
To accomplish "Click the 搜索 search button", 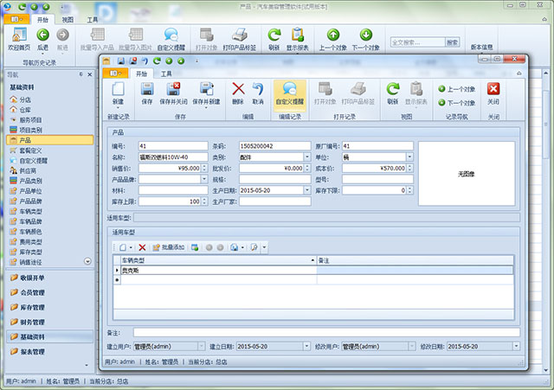I will click(x=453, y=42).
